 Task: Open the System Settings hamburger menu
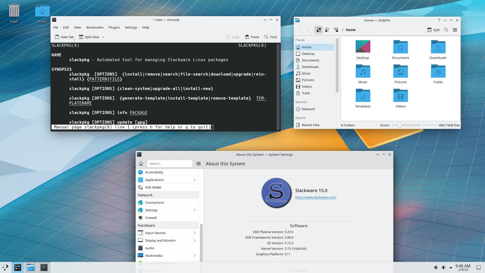coord(199,164)
